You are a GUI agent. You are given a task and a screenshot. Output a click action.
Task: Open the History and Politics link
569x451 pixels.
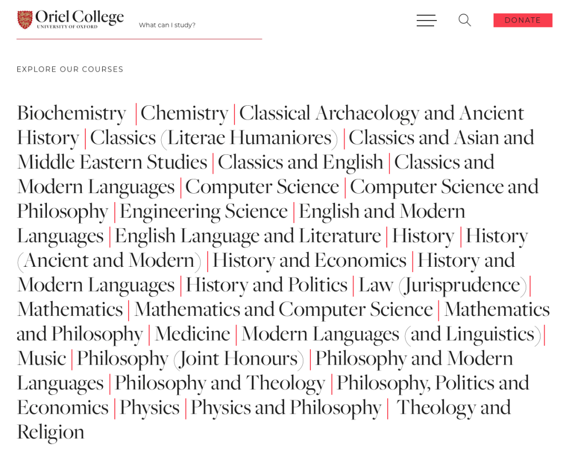tap(266, 285)
